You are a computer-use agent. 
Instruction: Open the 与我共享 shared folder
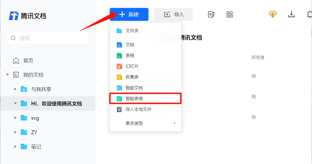pyautogui.click(x=41, y=89)
